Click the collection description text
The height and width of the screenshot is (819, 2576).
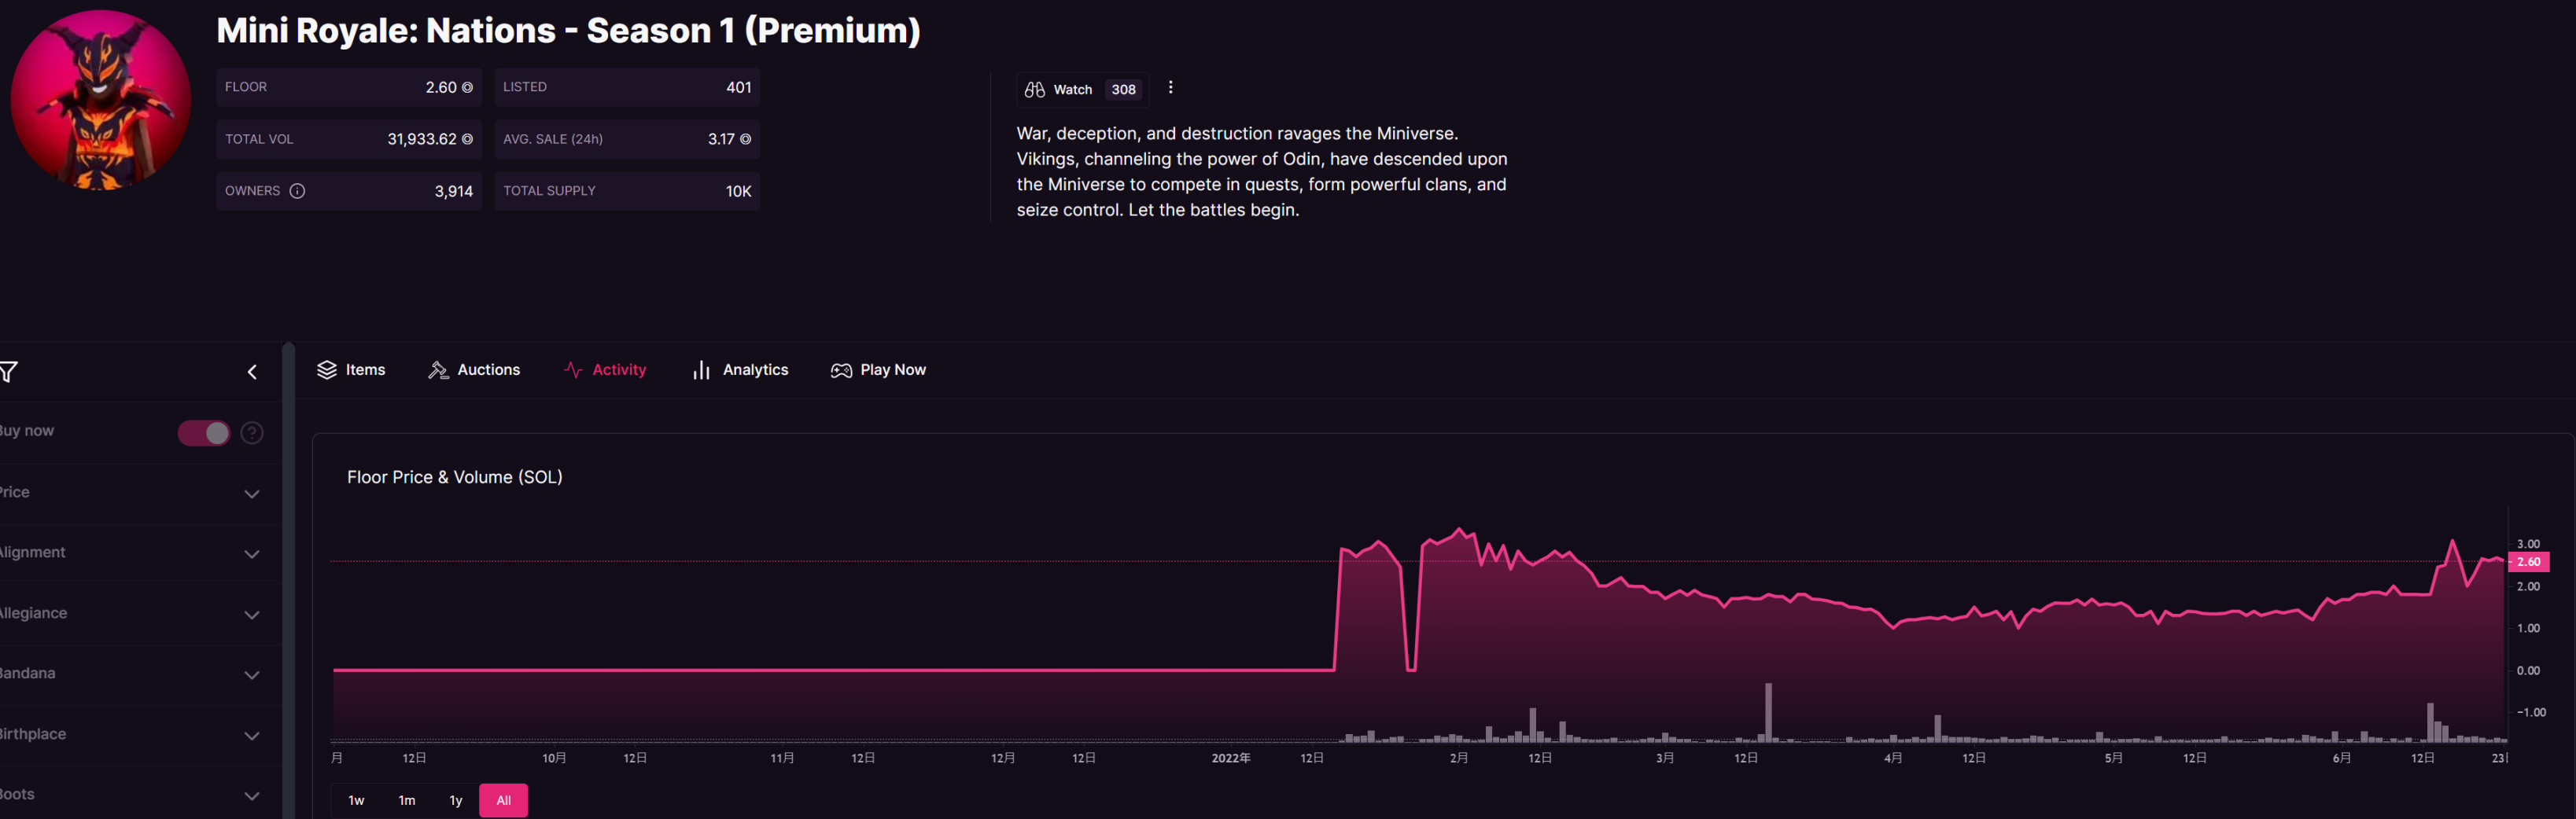(x=1262, y=172)
